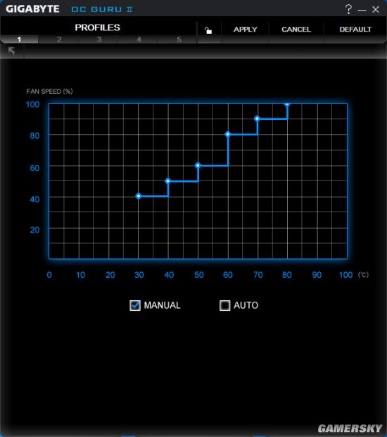
Task: Select fan curve point at 70°C
Action: [257, 118]
